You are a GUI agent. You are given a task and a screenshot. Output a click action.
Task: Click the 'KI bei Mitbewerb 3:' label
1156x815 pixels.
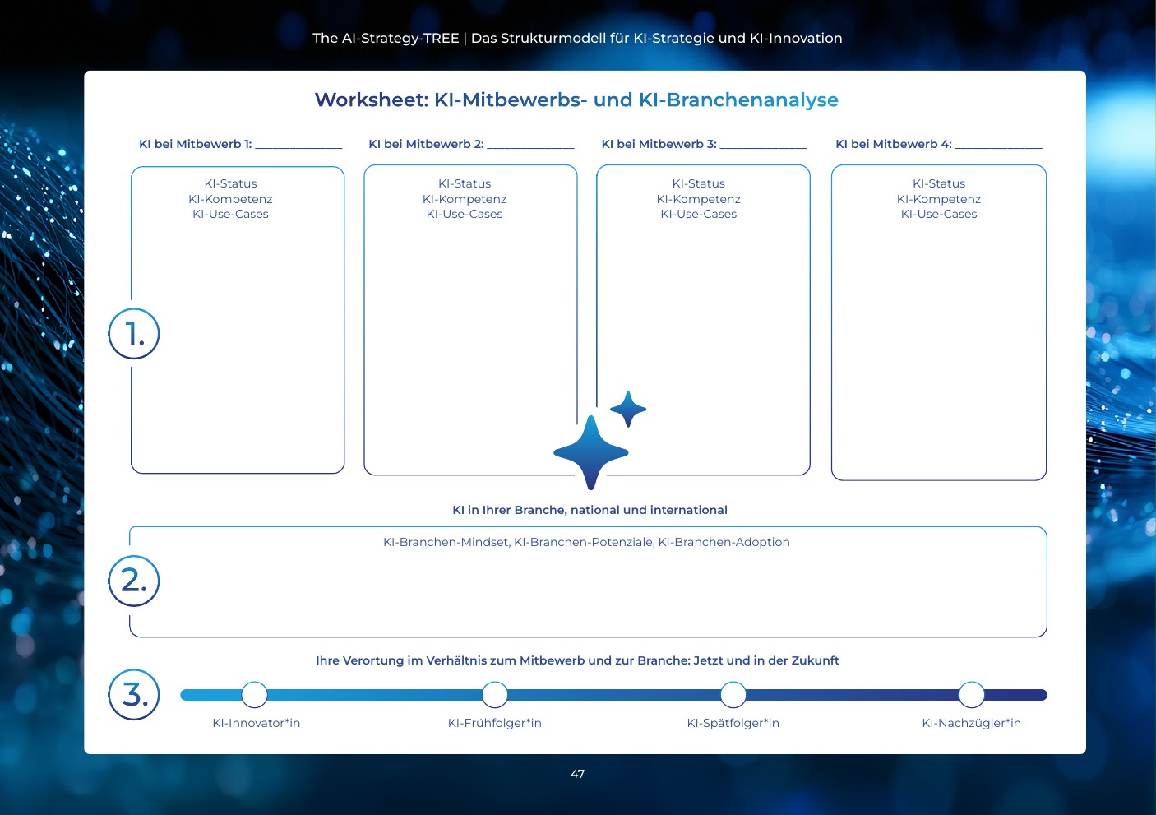(659, 144)
